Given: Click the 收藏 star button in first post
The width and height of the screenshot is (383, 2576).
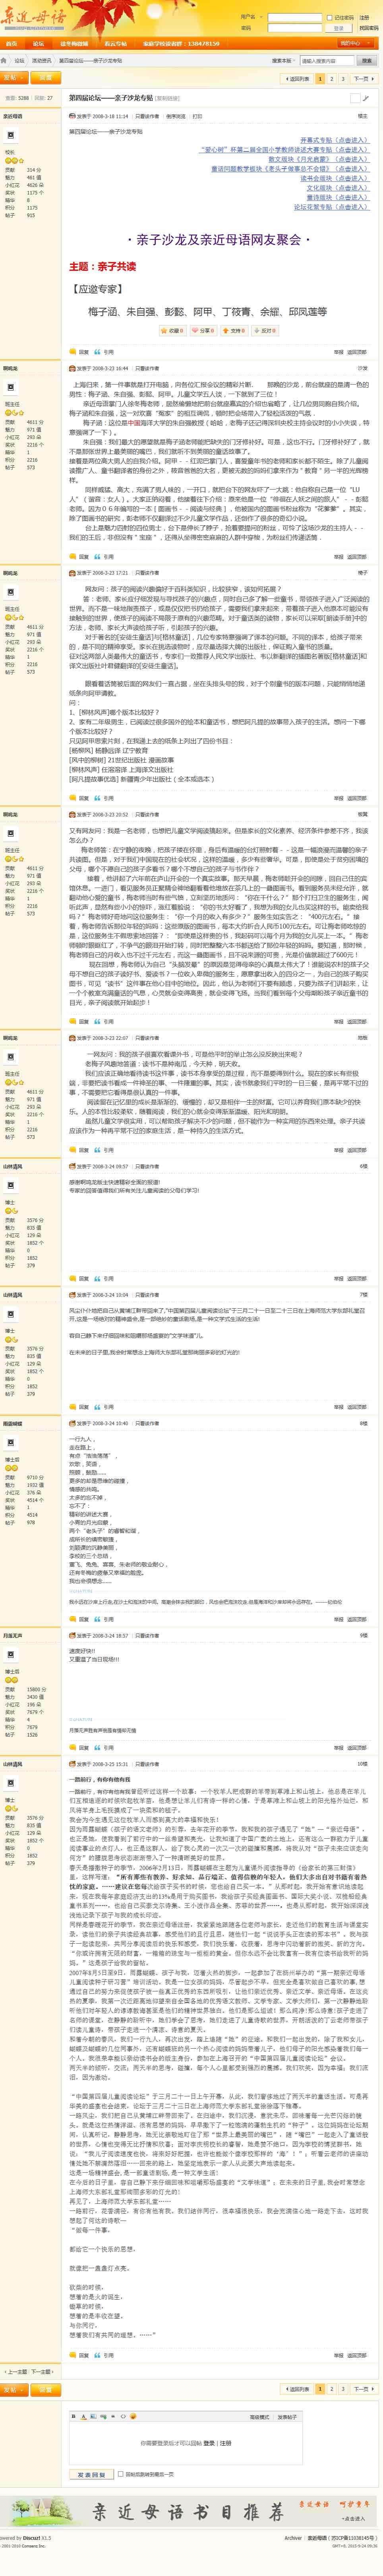Looking at the screenshot, I should point(173,330).
